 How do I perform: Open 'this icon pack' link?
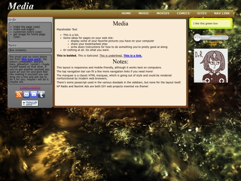tap(31, 59)
